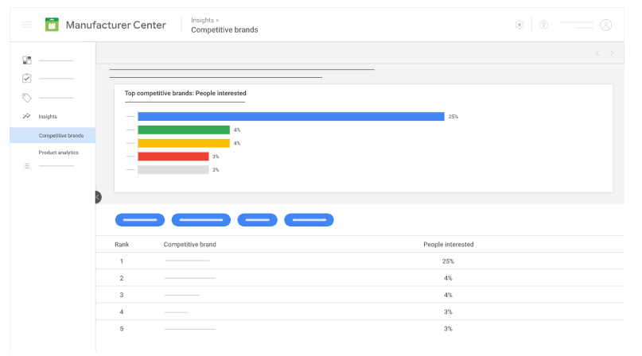Image resolution: width=642 pixels, height=356 pixels.
Task: Click the 25% label beside blue bar
Action: 453,117
